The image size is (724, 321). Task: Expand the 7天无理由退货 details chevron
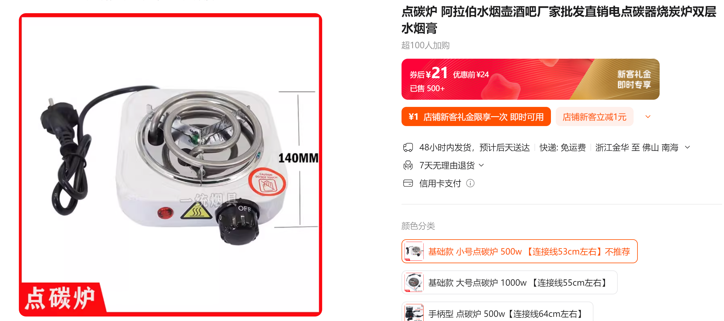pyautogui.click(x=481, y=165)
